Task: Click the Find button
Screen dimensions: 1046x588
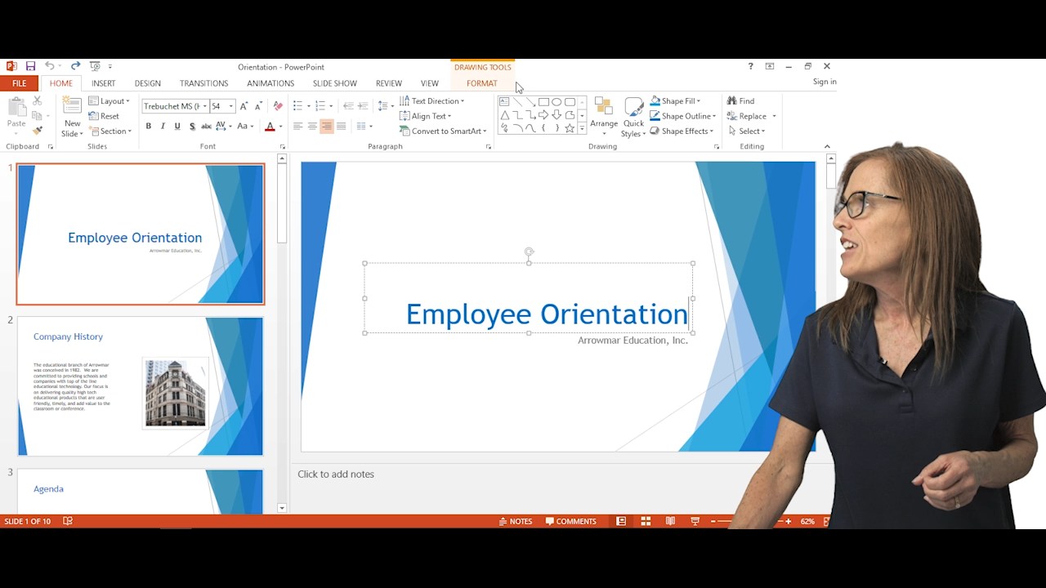Action: (741, 101)
